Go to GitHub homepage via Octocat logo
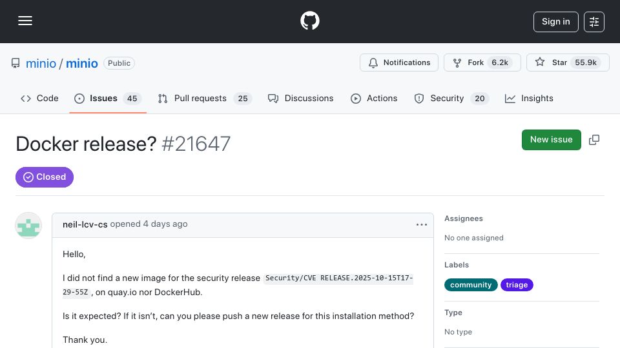Image resolution: width=620 pixels, height=348 pixels. (309, 21)
